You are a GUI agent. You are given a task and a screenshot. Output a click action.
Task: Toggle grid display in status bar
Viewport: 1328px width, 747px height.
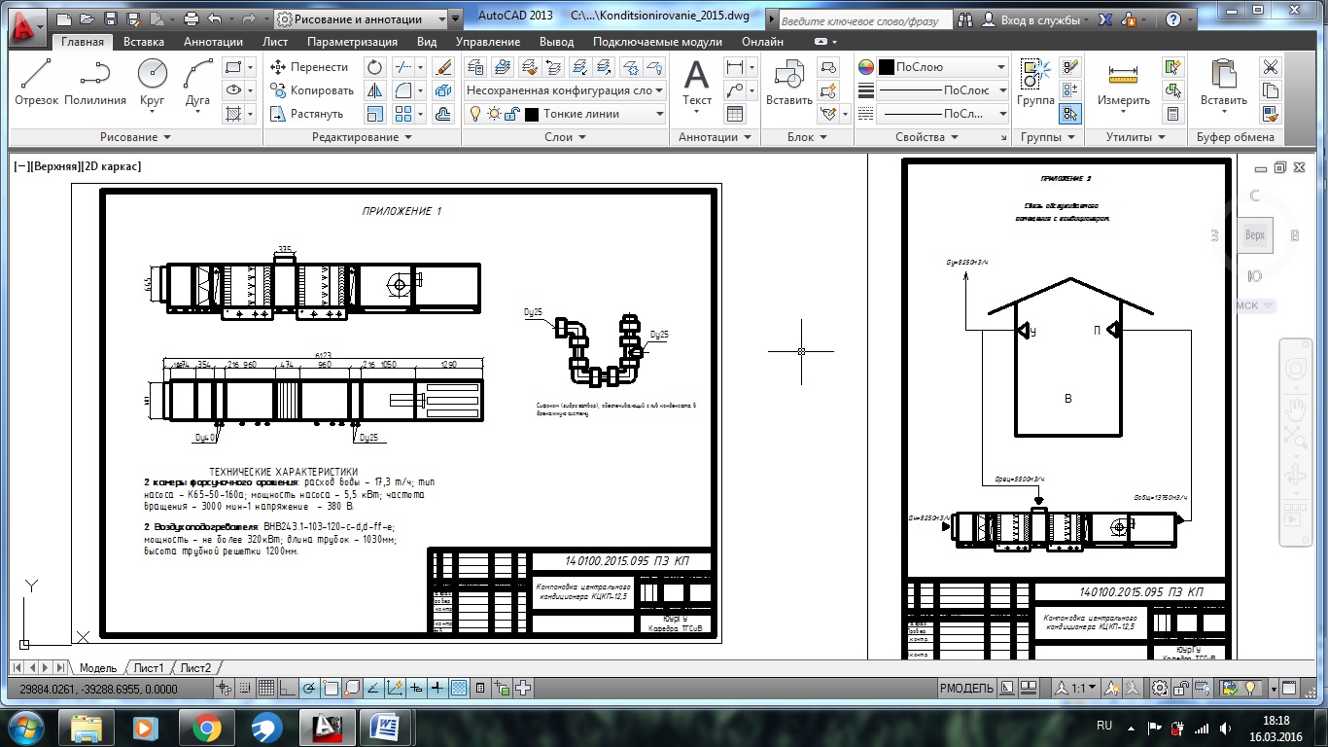pyautogui.click(x=265, y=688)
